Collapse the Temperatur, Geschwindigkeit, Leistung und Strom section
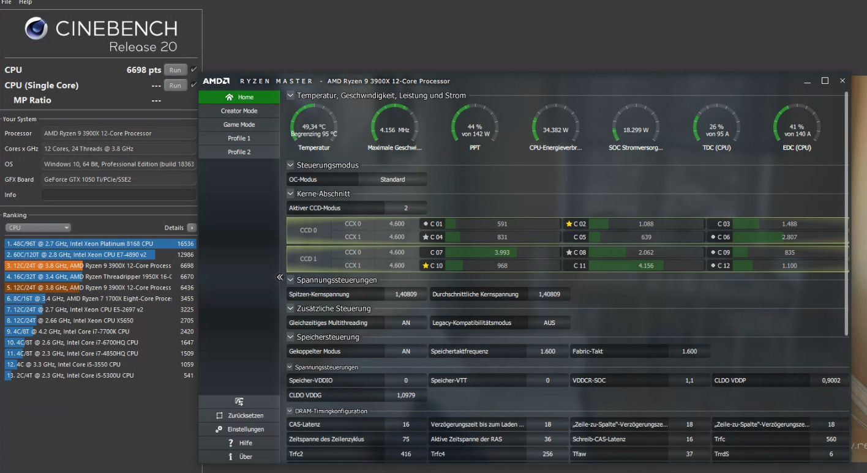This screenshot has width=867, height=473. tap(290, 95)
